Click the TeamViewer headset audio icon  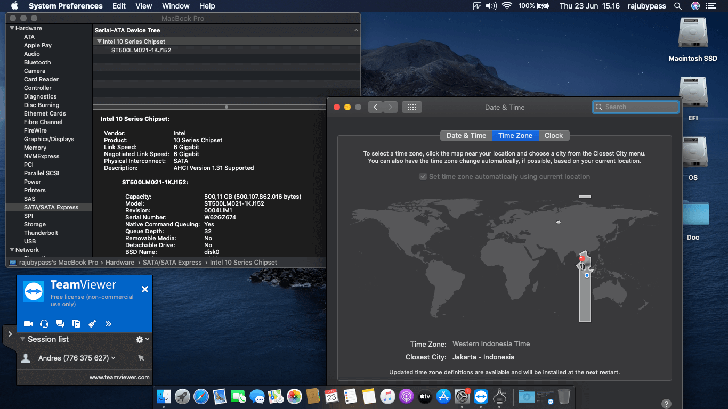44,323
